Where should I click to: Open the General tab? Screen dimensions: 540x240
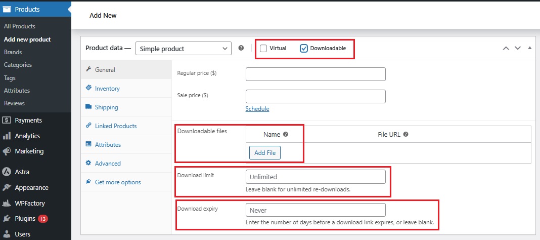pyautogui.click(x=126, y=70)
